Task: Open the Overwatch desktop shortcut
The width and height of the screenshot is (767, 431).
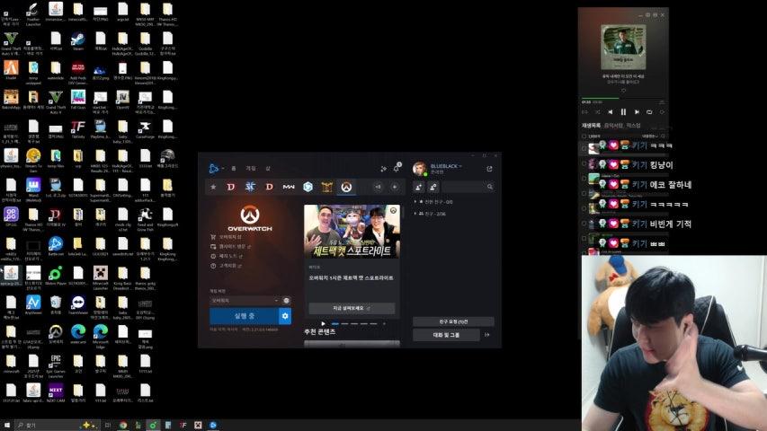Action: [x=55, y=334]
